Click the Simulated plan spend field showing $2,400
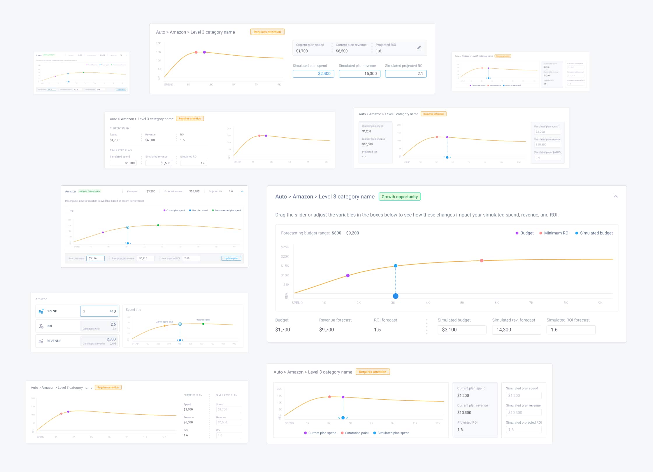653x472 pixels. point(313,74)
